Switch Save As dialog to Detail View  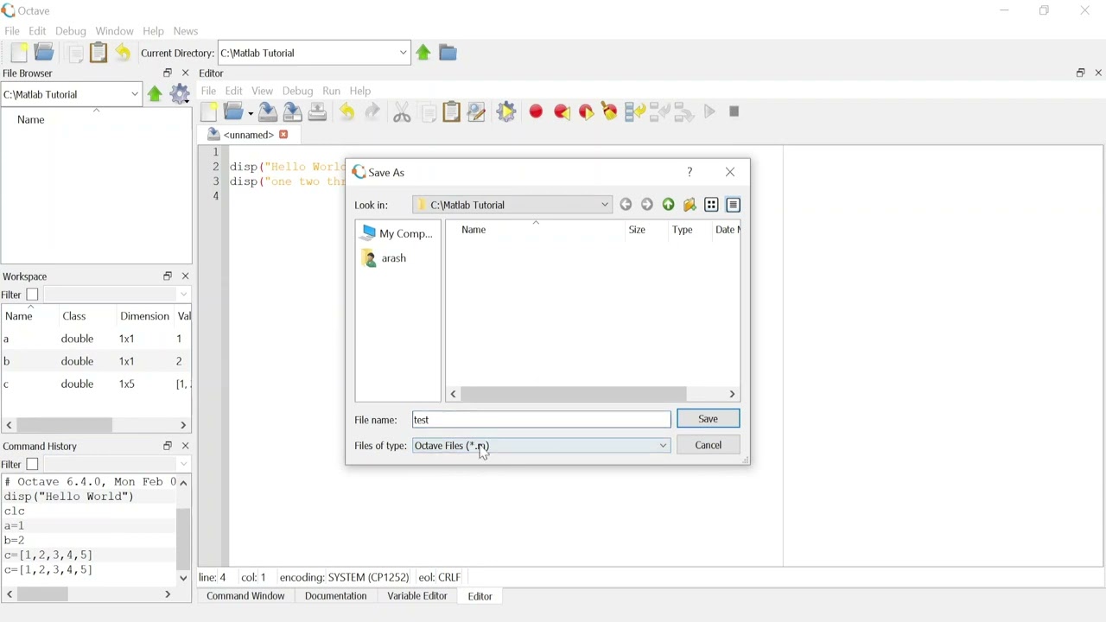tap(734, 205)
